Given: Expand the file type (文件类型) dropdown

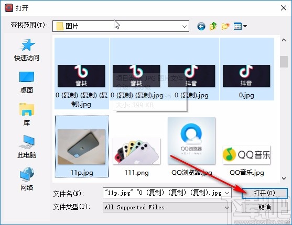Looking at the screenshot, I should click(227, 207).
